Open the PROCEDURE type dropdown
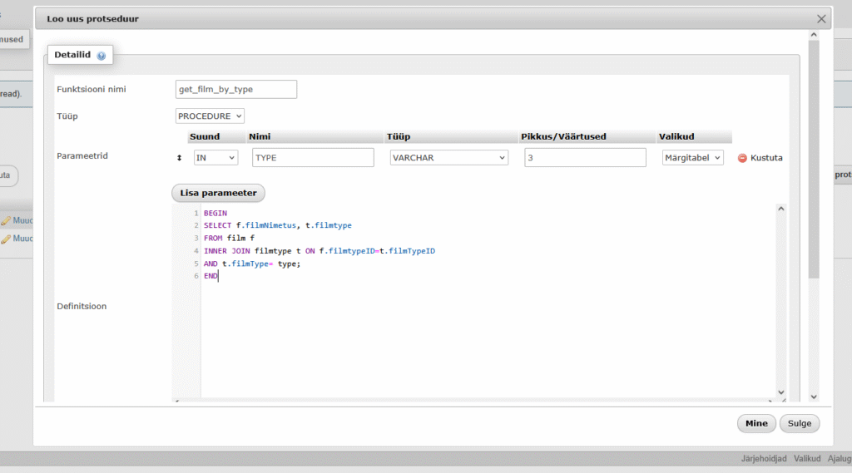This screenshot has height=473, width=852. tap(210, 116)
